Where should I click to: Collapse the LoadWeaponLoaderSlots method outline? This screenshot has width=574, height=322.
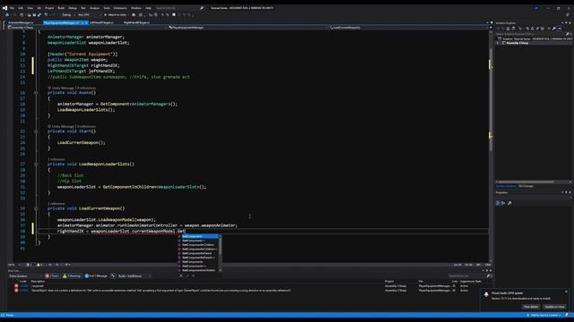tap(36, 165)
